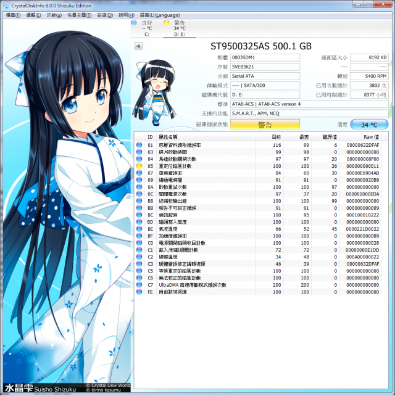Screen dimensions: 395x396
Task: Click the blue status orb in row C2
Action: coord(139,257)
